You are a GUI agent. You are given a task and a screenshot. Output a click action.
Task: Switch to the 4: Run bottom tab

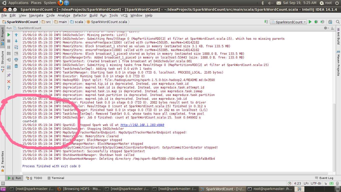coord(14,178)
